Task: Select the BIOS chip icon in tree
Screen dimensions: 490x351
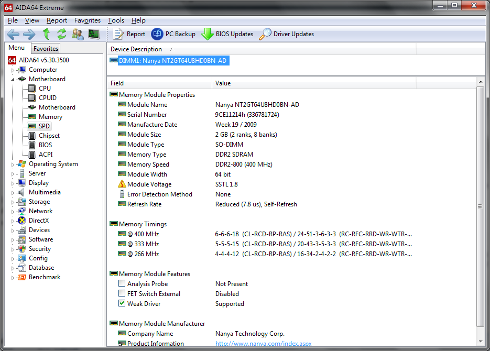Action: pos(32,145)
